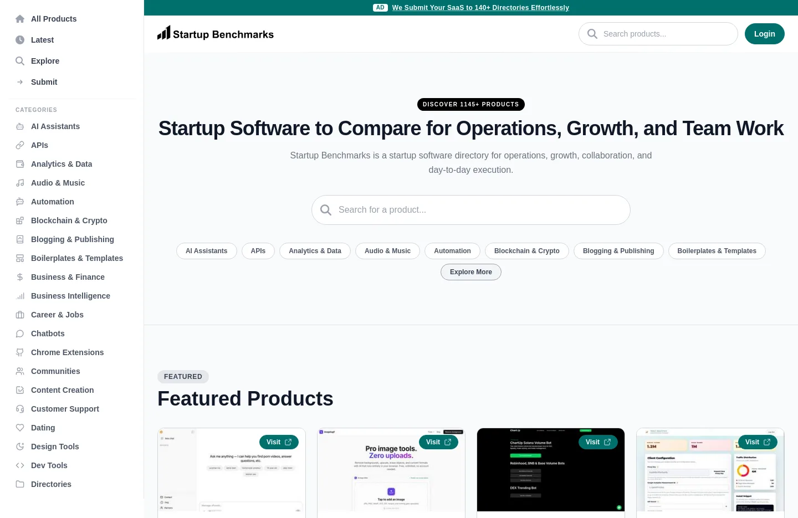798x518 pixels.
Task: Filter by Automation chip
Action: click(452, 251)
